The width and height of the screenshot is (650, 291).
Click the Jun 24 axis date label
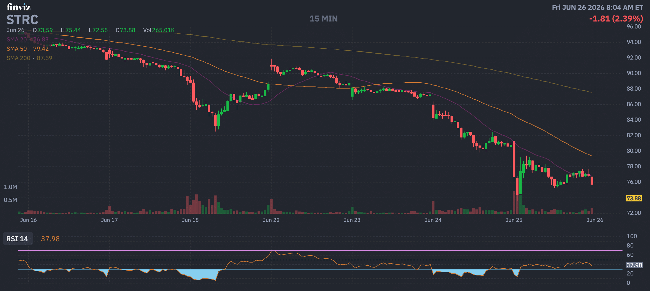pos(433,220)
